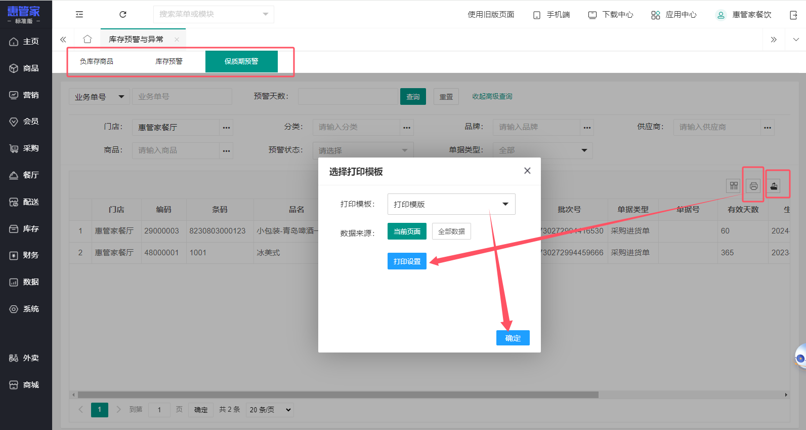The width and height of the screenshot is (806, 430).
Task: Click page number 1 in pagination
Action: 100,410
